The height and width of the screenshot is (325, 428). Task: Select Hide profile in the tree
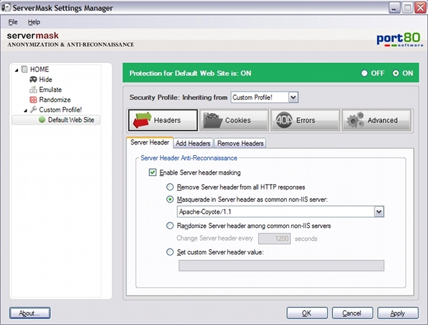tap(45, 80)
